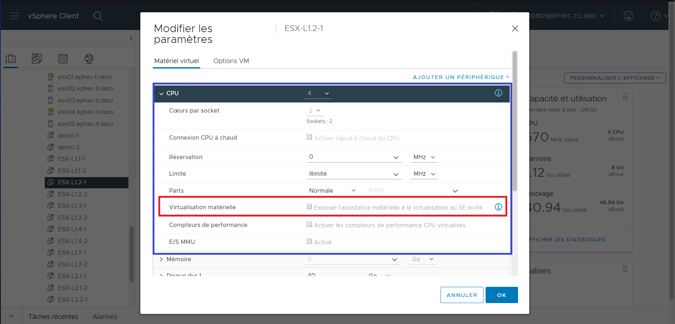
Task: Click the CPU info icon
Action: pos(498,93)
